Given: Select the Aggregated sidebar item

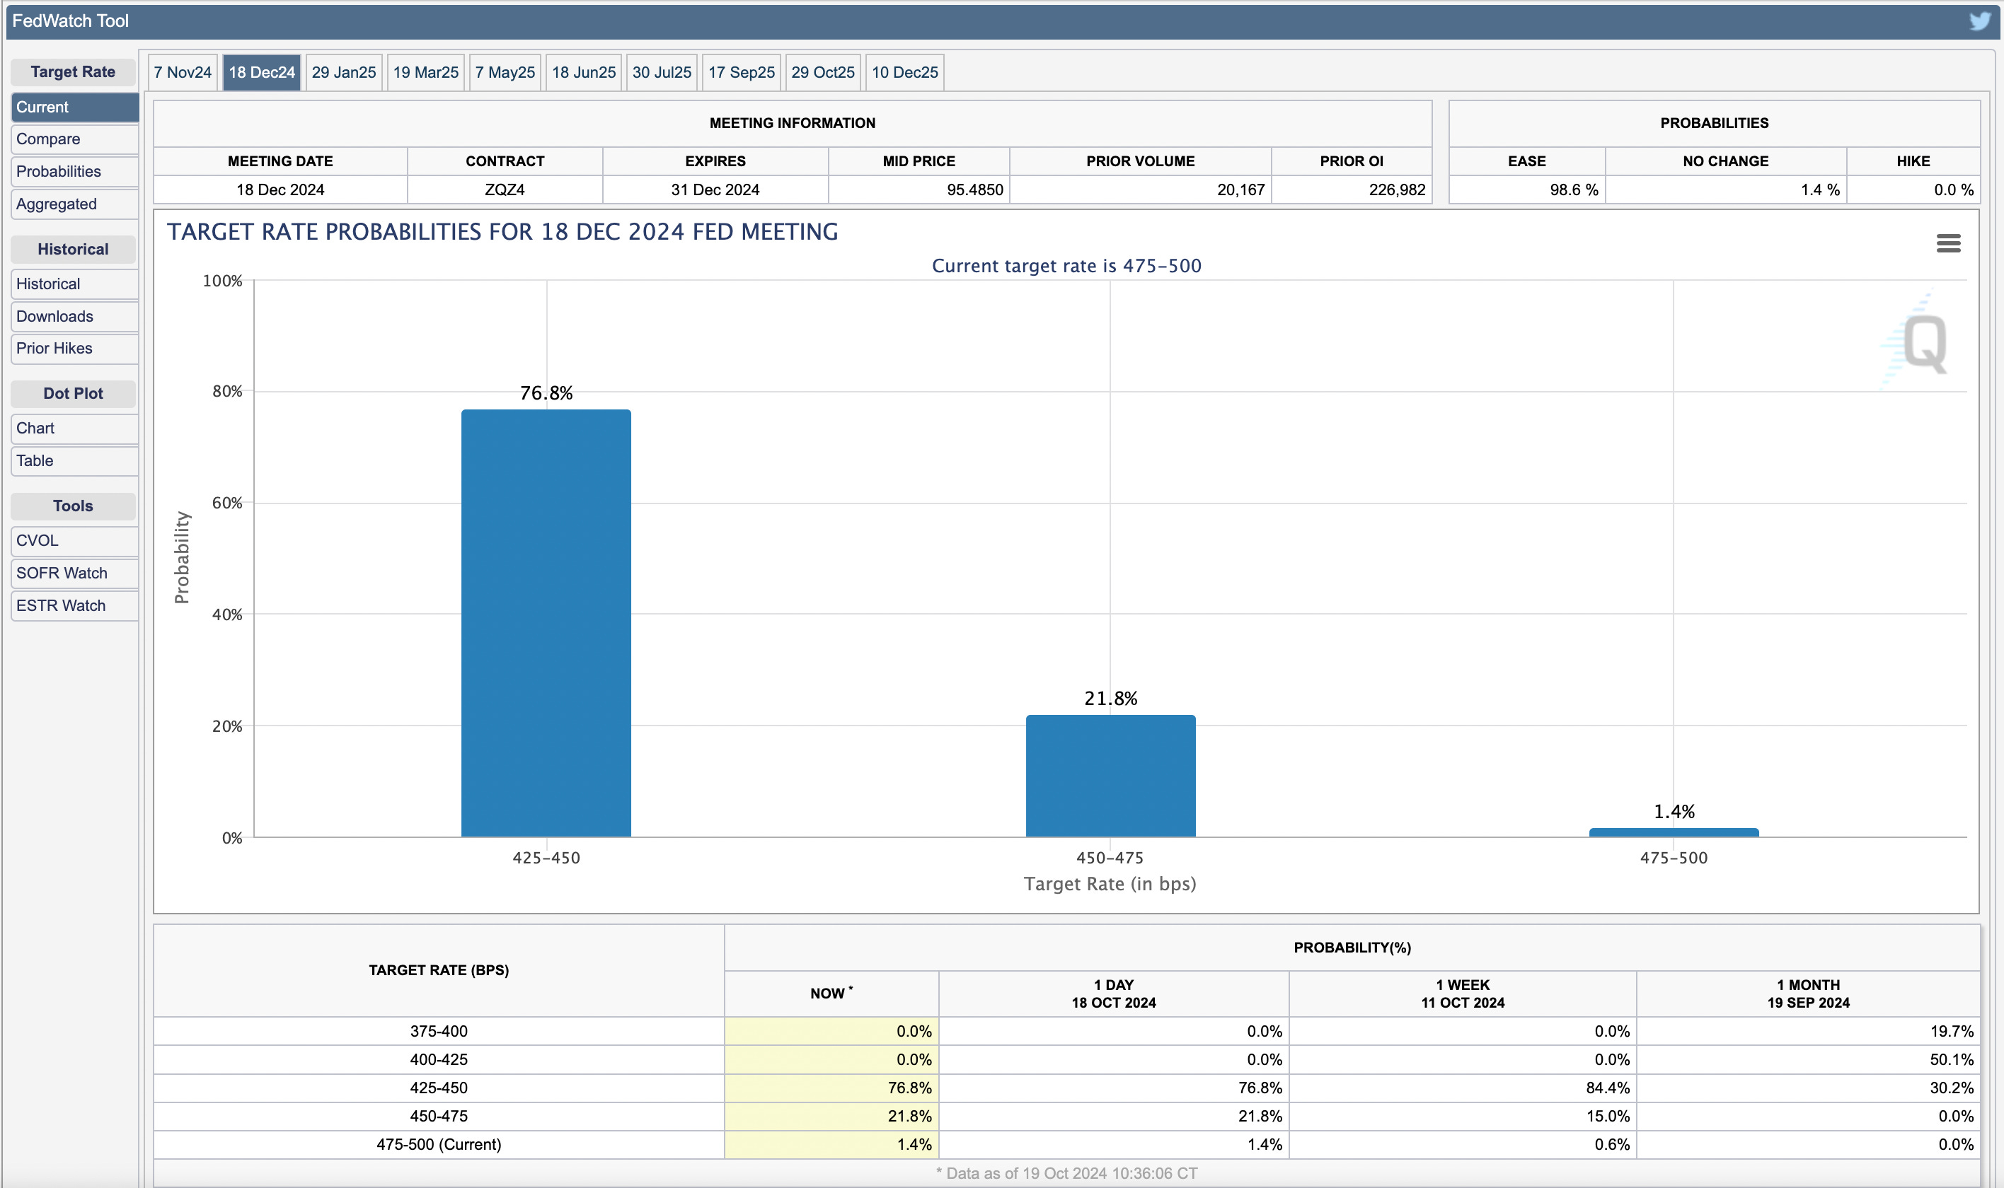Looking at the screenshot, I should pos(56,204).
